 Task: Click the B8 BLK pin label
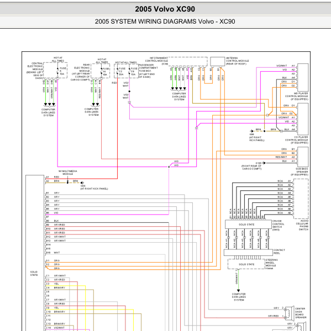click(x=52, y=221)
